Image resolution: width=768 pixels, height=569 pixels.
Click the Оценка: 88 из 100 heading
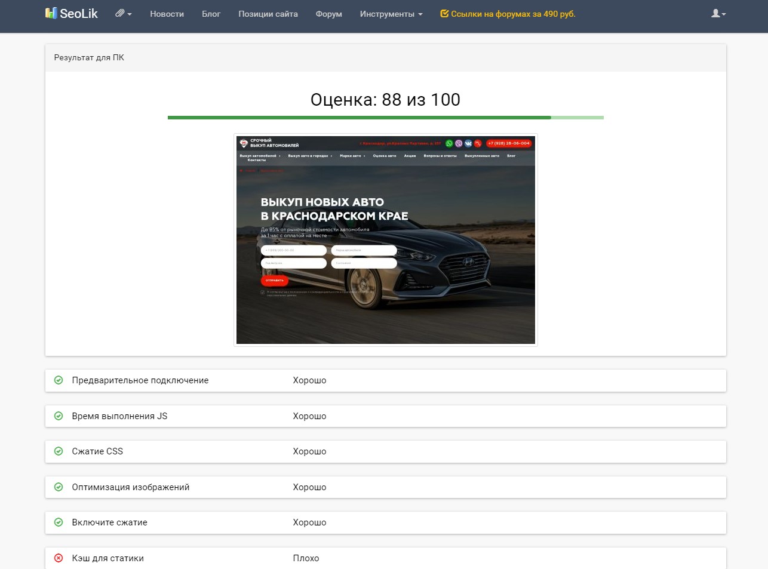[385, 100]
